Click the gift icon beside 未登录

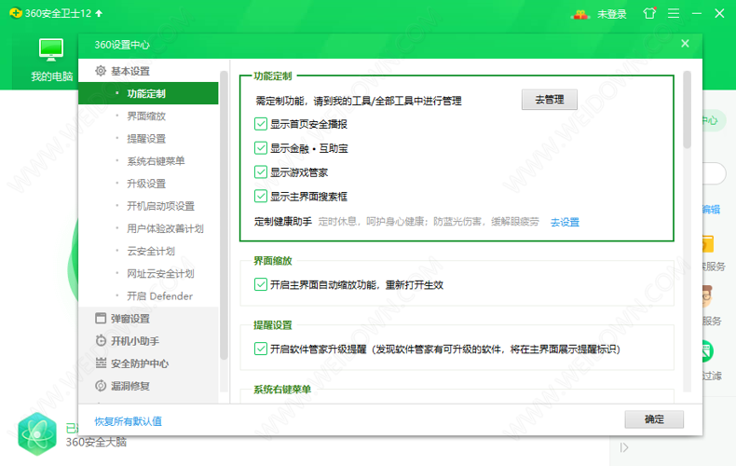[580, 14]
